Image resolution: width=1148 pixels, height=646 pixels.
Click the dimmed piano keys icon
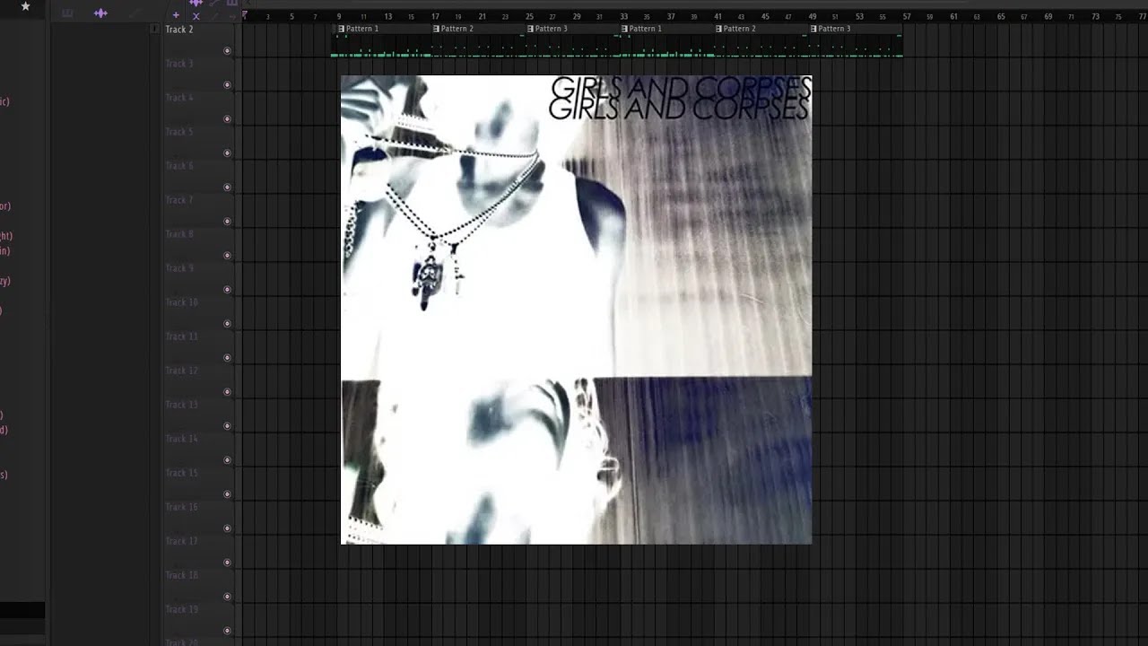[x=67, y=13]
